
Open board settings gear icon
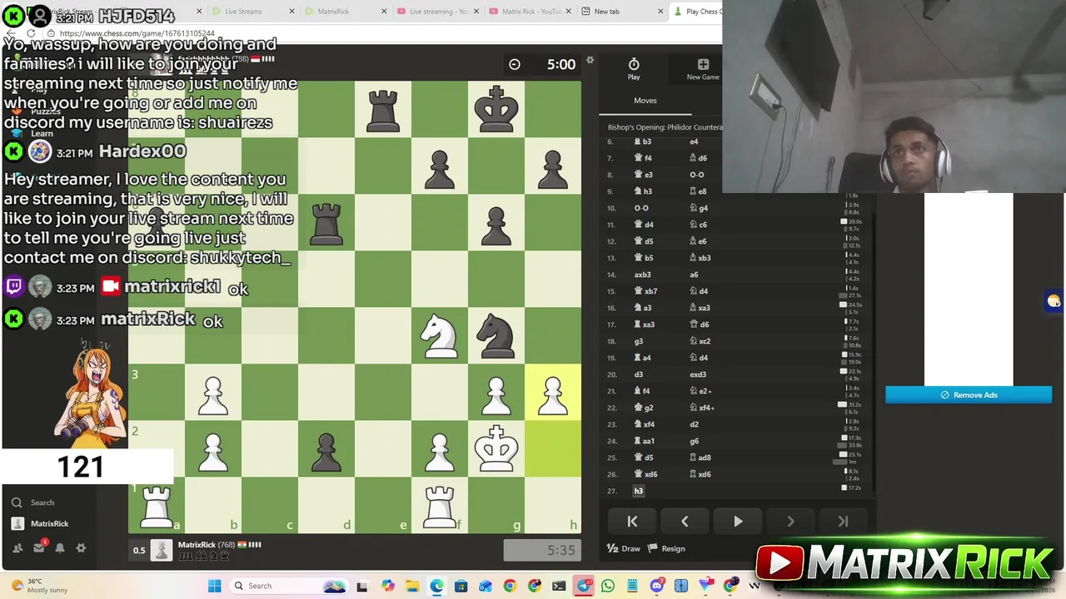(x=590, y=60)
